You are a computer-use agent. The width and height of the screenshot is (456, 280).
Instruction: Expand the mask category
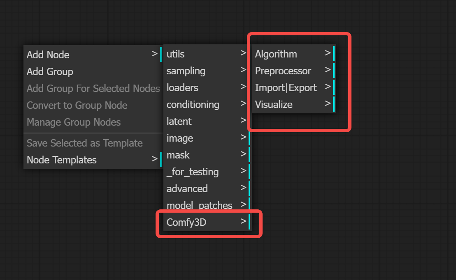pos(207,155)
